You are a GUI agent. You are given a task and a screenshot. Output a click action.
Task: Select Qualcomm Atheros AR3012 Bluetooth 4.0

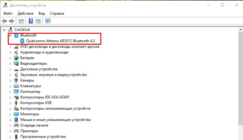[x=60, y=41]
